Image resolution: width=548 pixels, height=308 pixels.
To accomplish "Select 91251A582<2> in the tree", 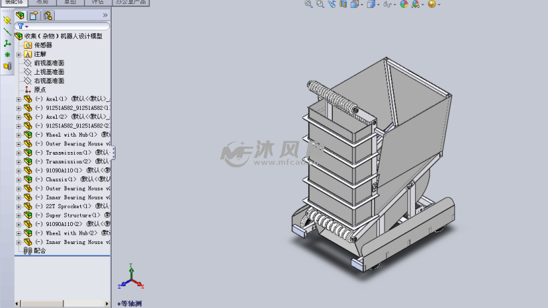I will (x=73, y=125).
